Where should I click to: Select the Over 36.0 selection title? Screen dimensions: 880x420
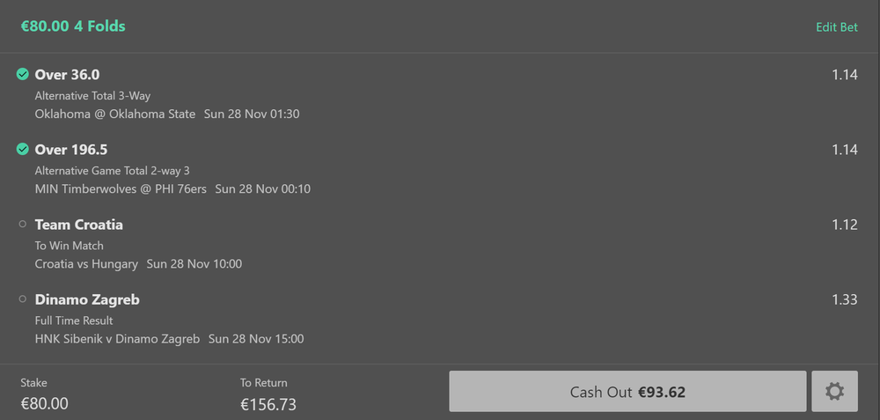click(x=67, y=75)
